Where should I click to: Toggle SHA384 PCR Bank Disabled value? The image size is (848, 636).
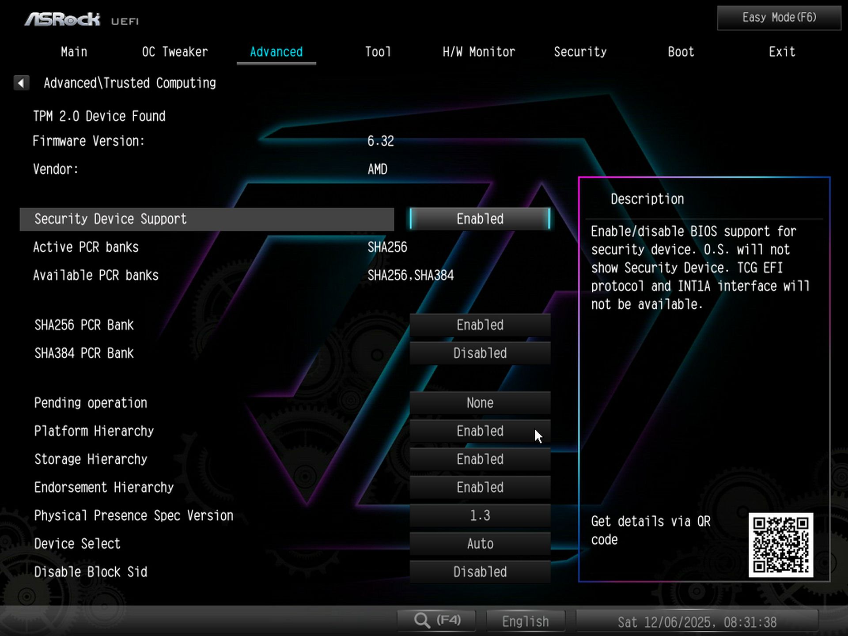click(480, 353)
